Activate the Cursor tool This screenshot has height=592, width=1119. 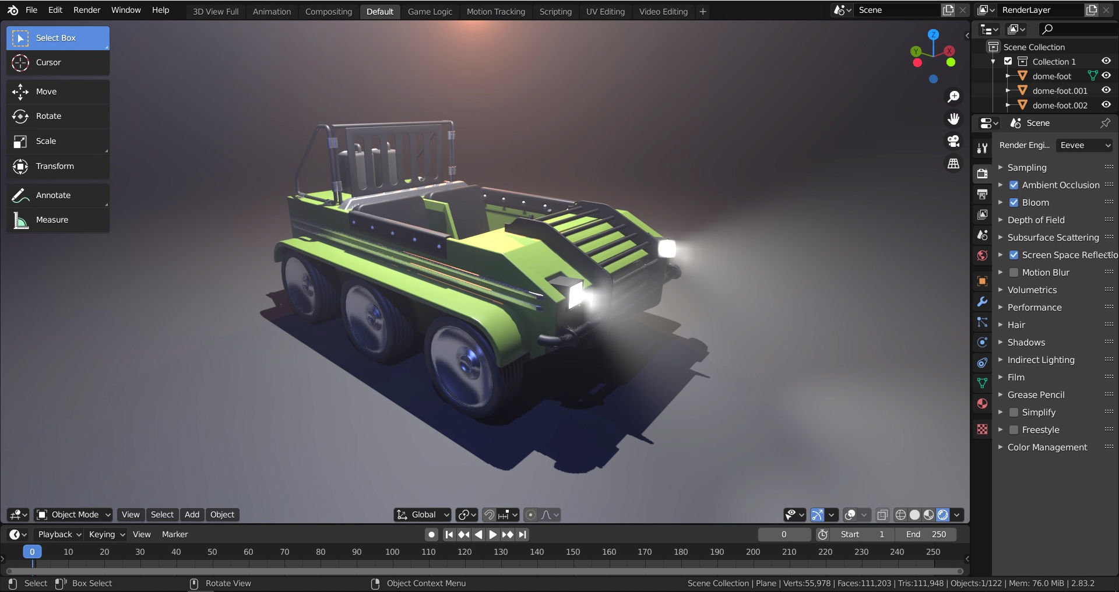click(58, 62)
